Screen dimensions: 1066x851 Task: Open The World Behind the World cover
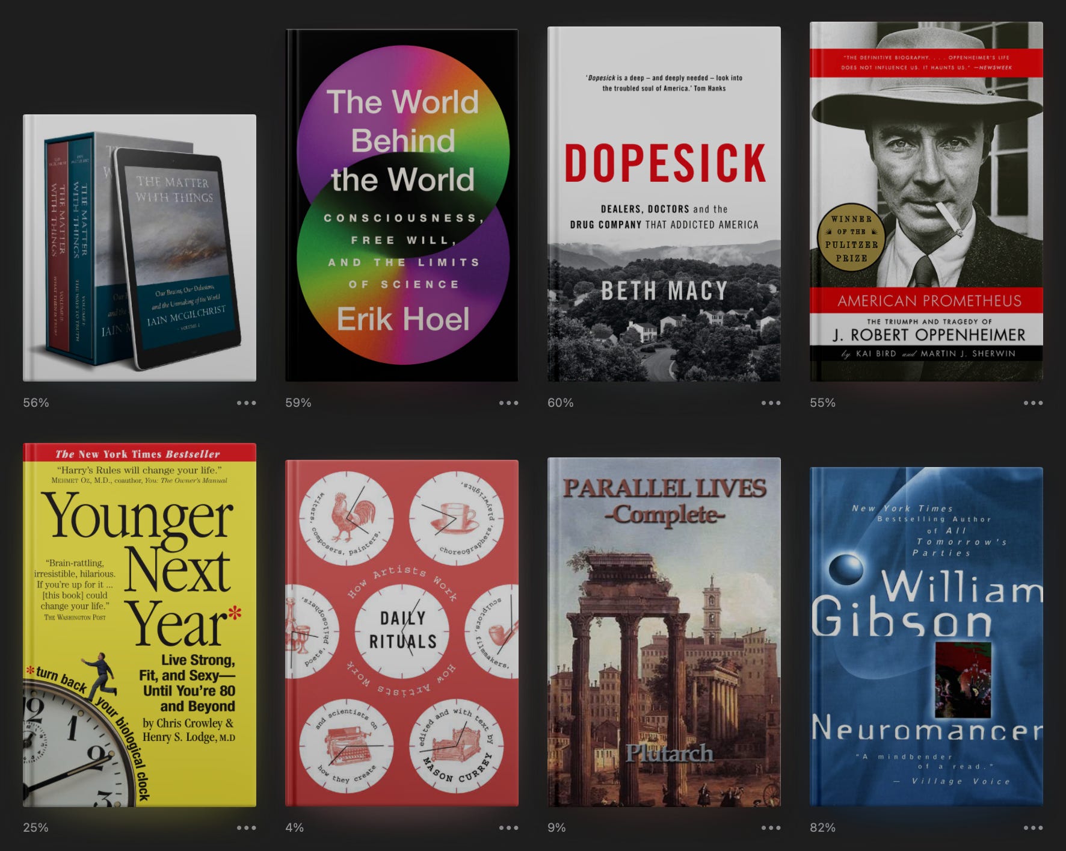(402, 205)
